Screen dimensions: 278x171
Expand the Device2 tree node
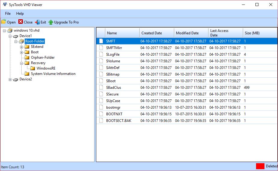click(10, 80)
